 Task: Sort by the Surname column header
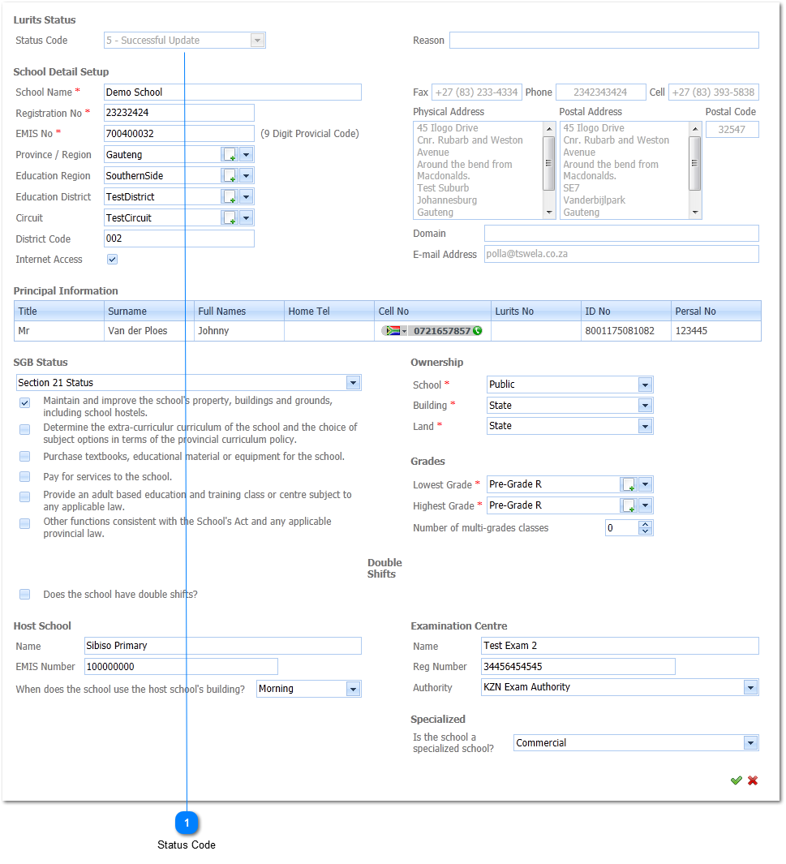(x=149, y=311)
